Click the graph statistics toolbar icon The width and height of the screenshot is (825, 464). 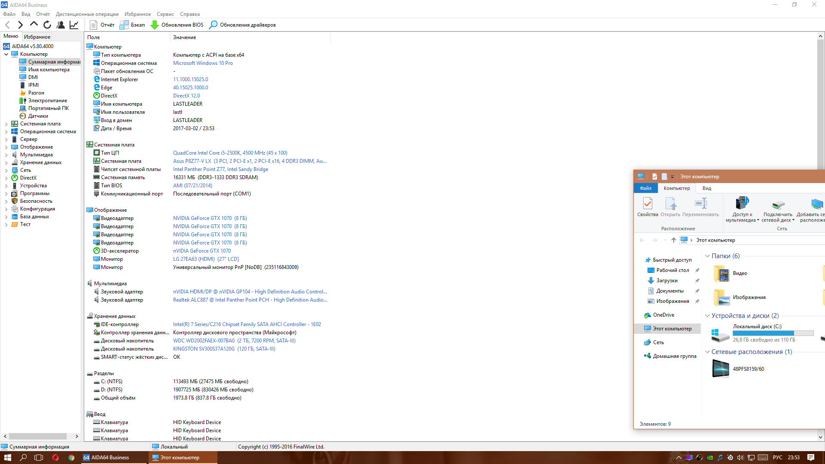(x=74, y=25)
